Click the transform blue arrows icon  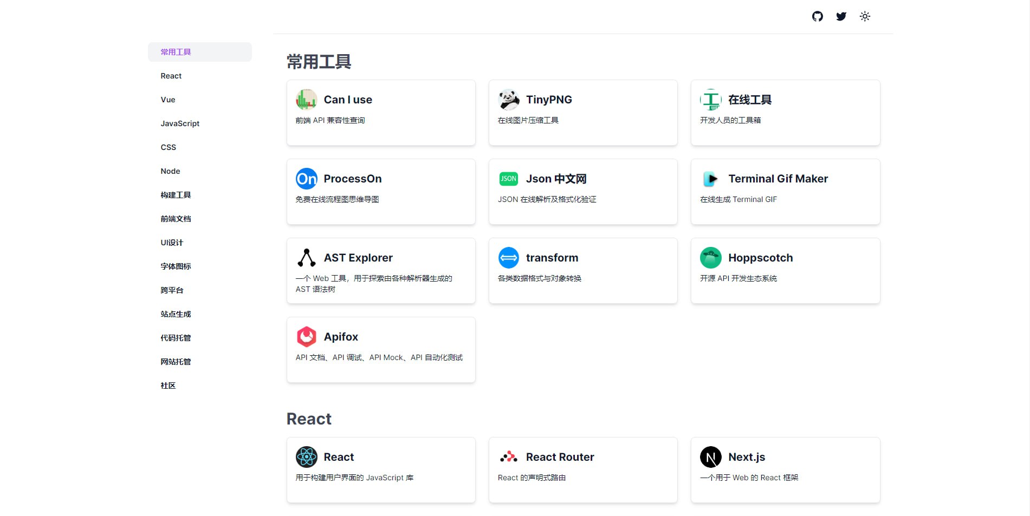tap(509, 258)
